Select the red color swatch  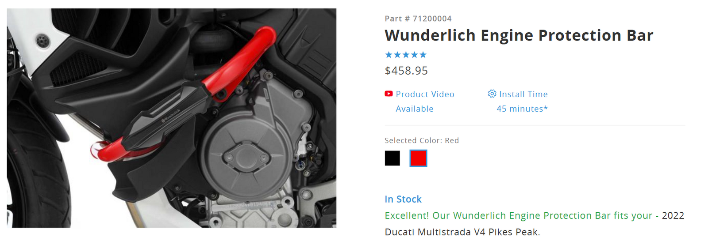(x=418, y=158)
